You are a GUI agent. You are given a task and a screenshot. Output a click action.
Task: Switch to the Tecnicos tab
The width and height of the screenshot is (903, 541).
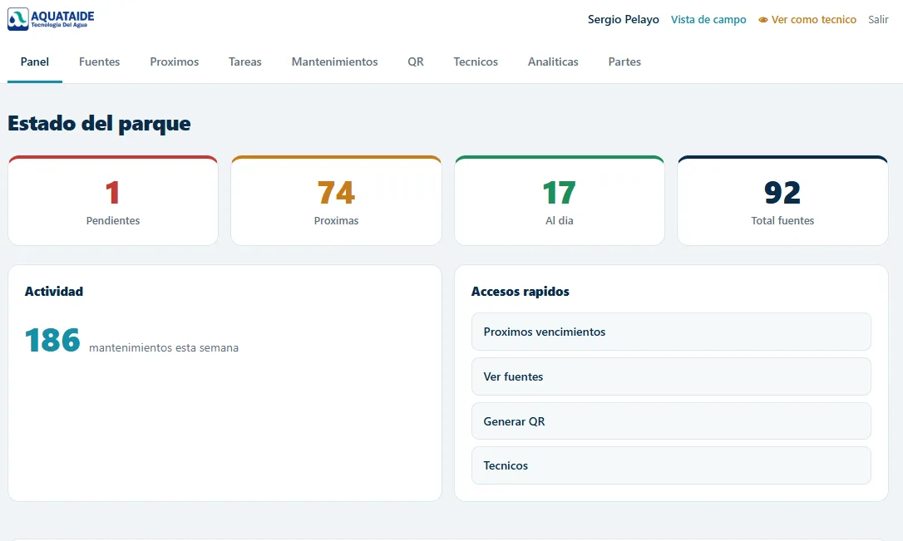coord(476,61)
